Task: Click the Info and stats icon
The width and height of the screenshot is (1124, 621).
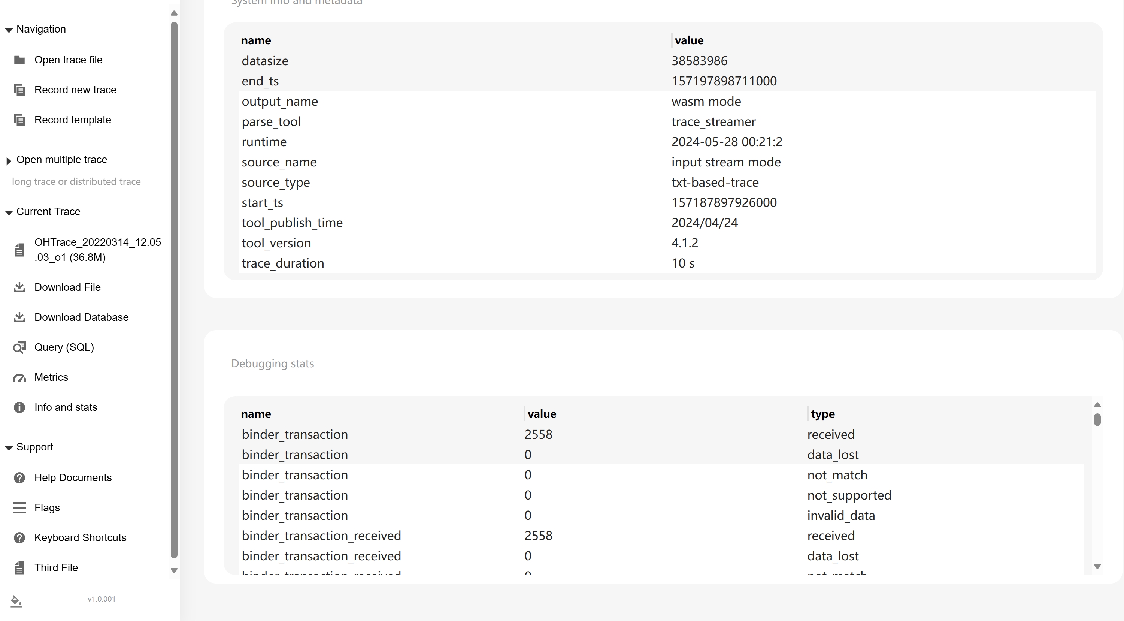Action: [19, 407]
